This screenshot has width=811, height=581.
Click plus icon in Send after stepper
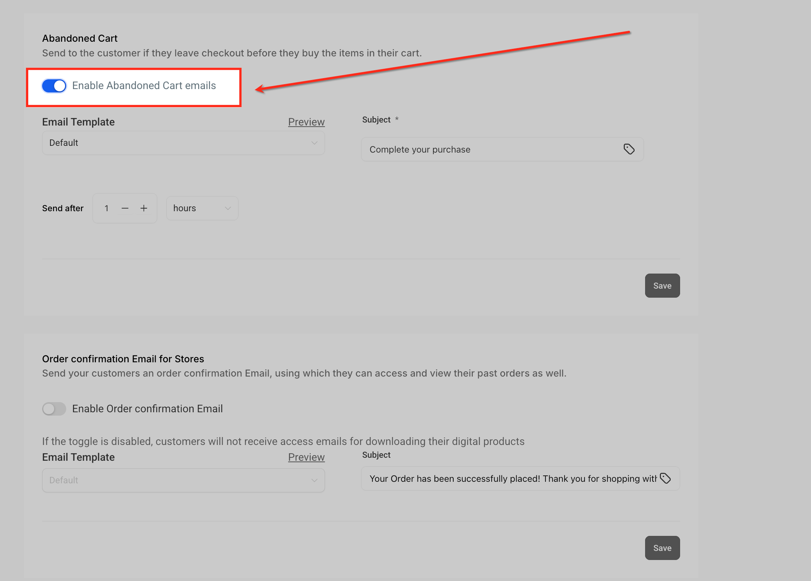click(144, 208)
